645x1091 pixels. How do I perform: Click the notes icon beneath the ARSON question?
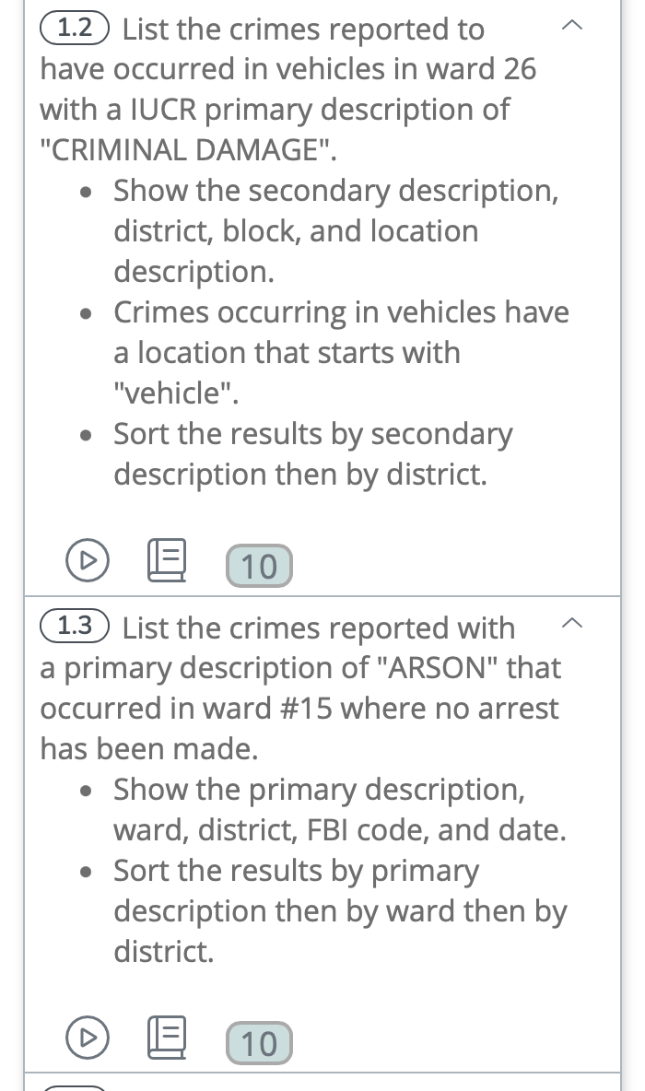[167, 1038]
